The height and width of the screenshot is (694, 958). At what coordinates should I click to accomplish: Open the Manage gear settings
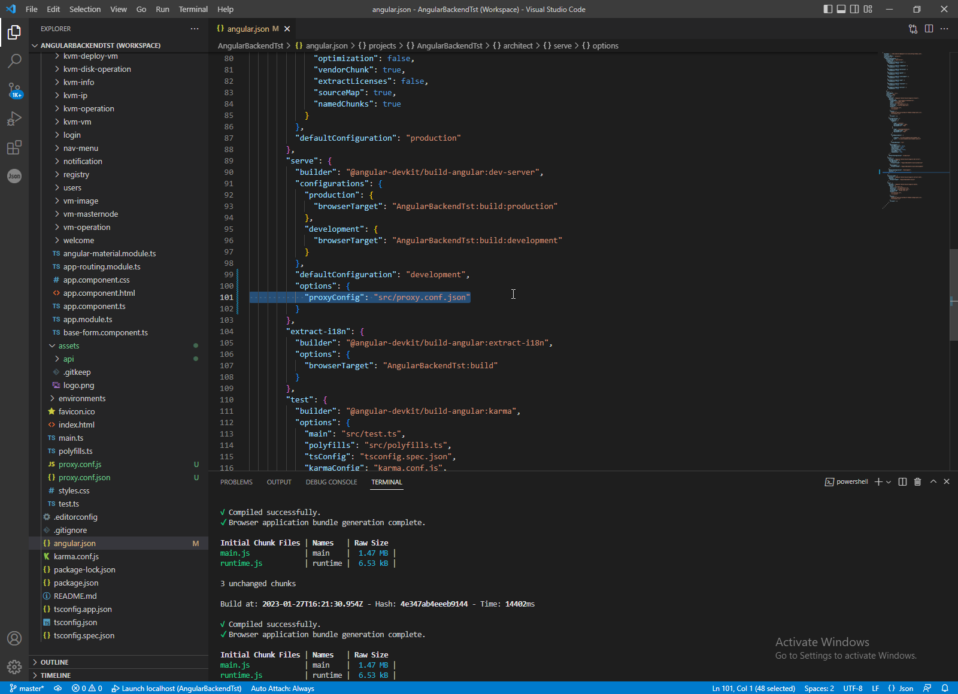[14, 666]
